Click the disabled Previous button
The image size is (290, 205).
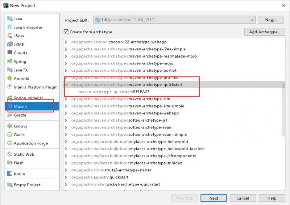pyautogui.click(x=185, y=198)
